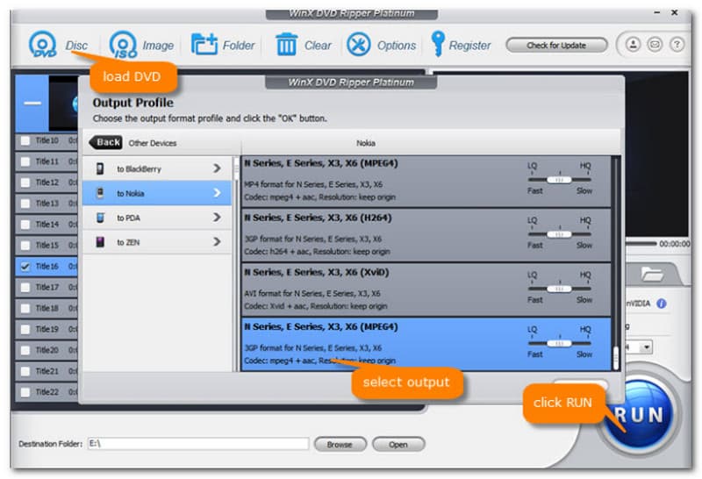Screen dimensions: 702x479
Task: Tick the Title11 checkbox
Action: tap(25, 161)
